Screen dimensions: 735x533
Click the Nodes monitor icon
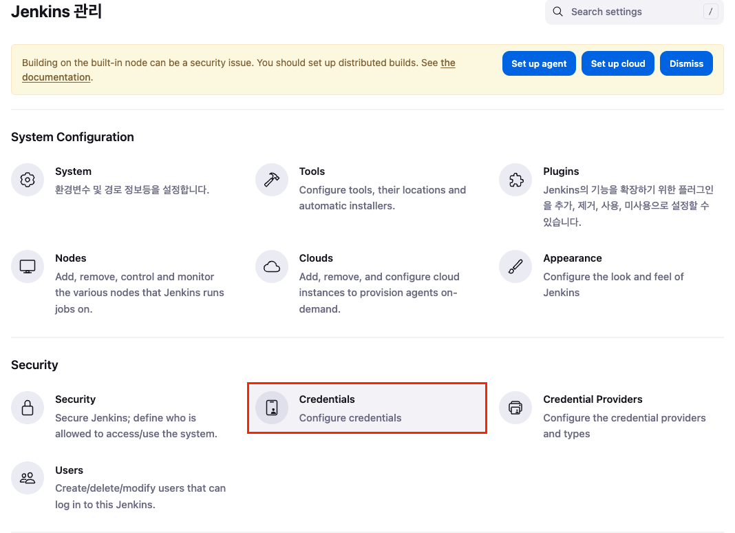(28, 266)
